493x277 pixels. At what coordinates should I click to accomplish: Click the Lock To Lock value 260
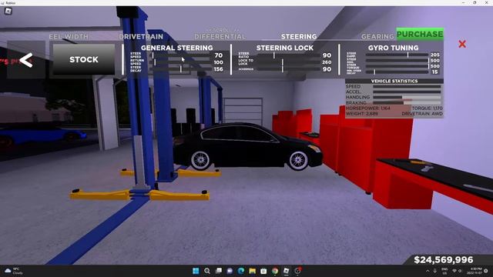(x=327, y=62)
